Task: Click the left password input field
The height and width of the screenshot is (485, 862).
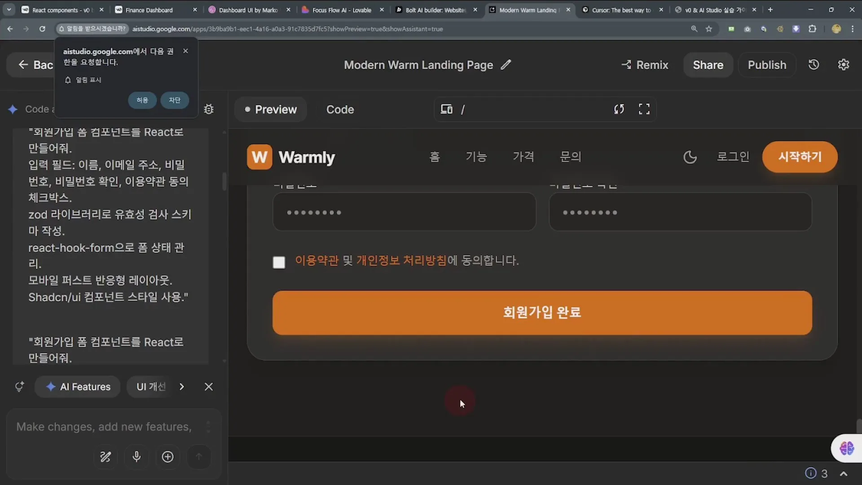Action: pos(404,212)
